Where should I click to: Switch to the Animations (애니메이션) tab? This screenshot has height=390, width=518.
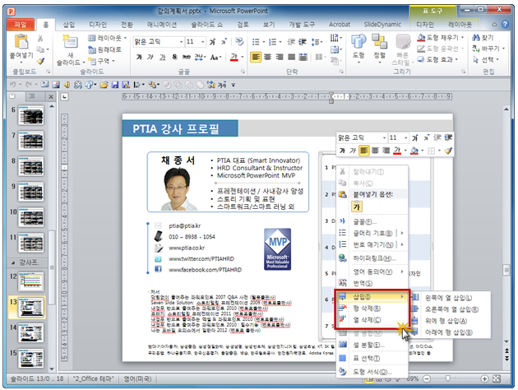[161, 25]
